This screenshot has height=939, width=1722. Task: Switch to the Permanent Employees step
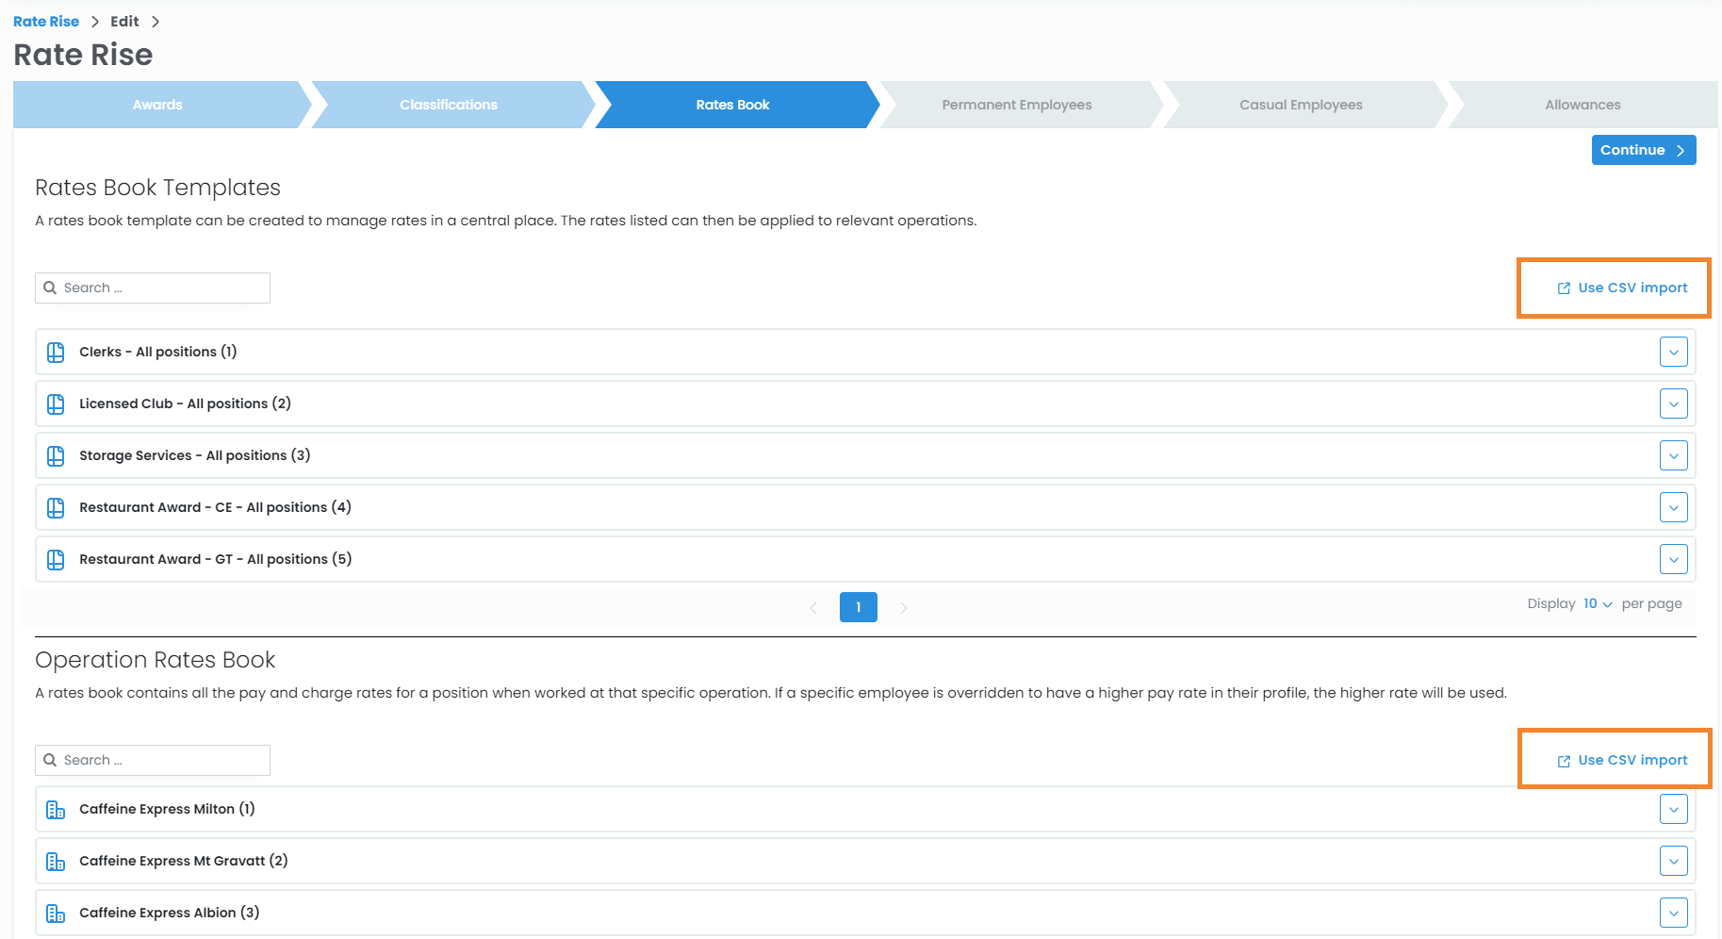(x=1016, y=105)
